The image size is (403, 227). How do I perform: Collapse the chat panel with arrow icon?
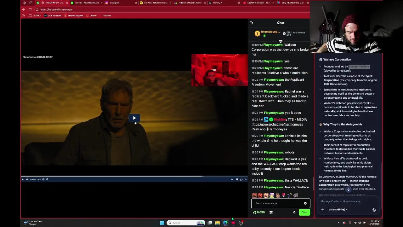pyautogui.click(x=251, y=23)
